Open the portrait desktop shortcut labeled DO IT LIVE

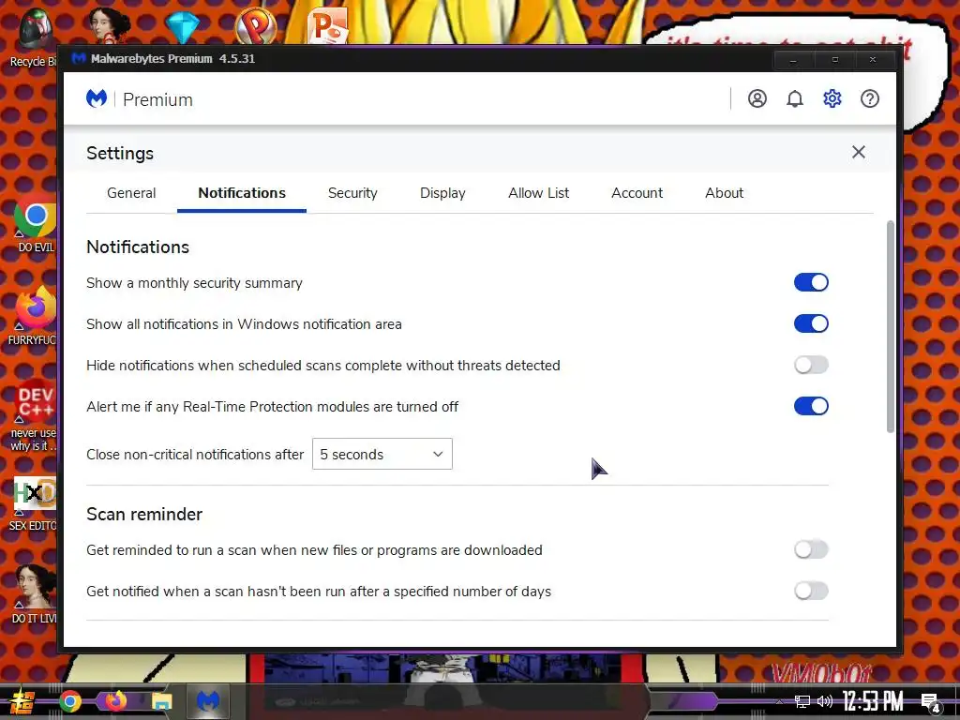point(34,593)
